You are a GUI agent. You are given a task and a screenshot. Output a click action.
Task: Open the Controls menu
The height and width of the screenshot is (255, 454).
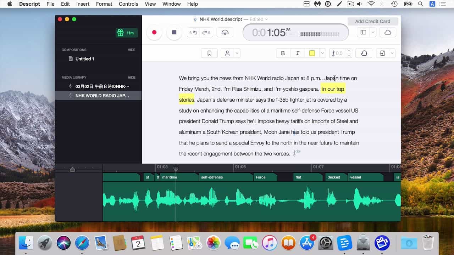click(x=128, y=4)
